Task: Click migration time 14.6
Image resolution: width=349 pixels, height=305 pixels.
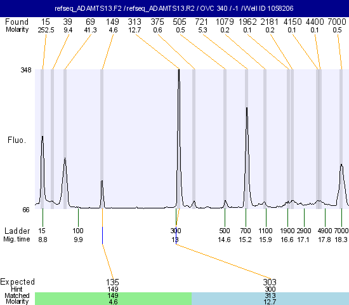Action: point(224,240)
